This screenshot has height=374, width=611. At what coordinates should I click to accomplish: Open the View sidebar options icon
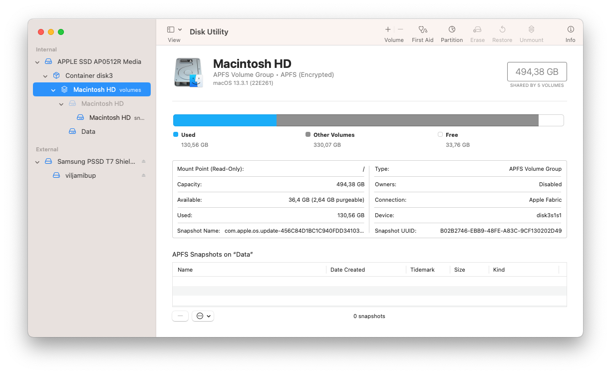click(x=171, y=29)
